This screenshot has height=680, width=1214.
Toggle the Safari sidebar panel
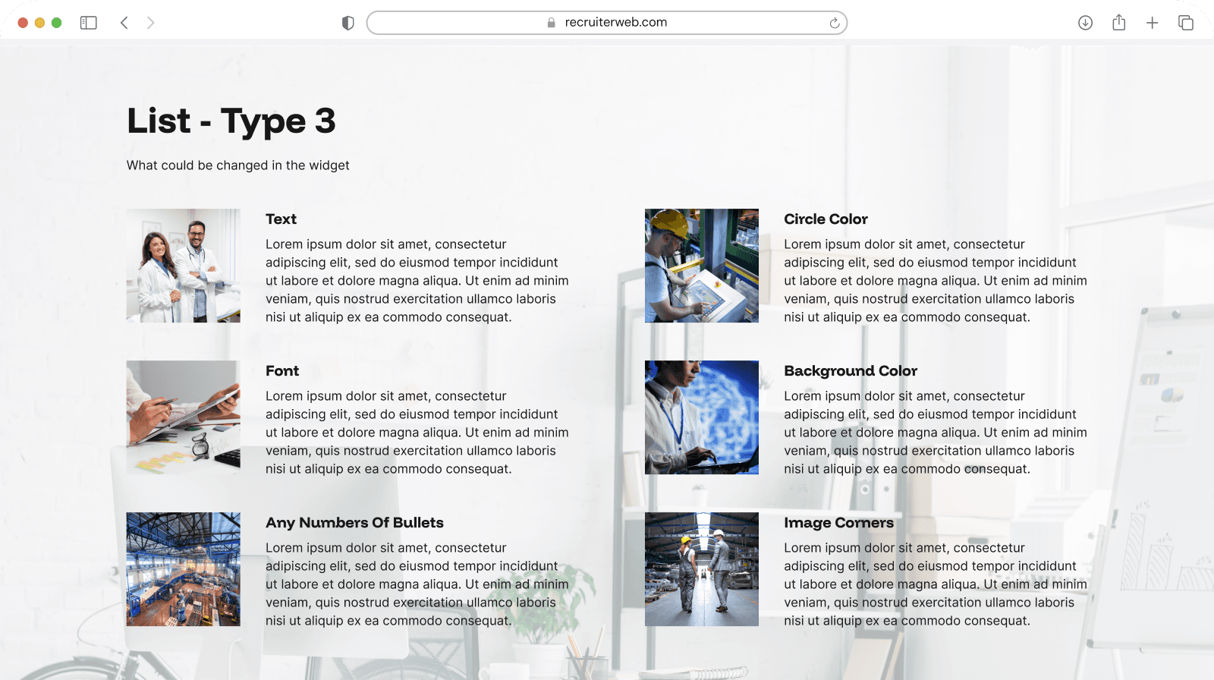point(89,23)
